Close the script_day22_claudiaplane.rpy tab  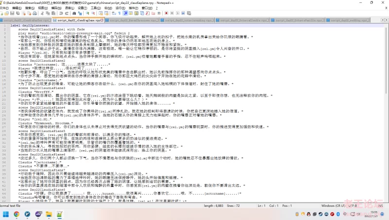click(x=102, y=21)
